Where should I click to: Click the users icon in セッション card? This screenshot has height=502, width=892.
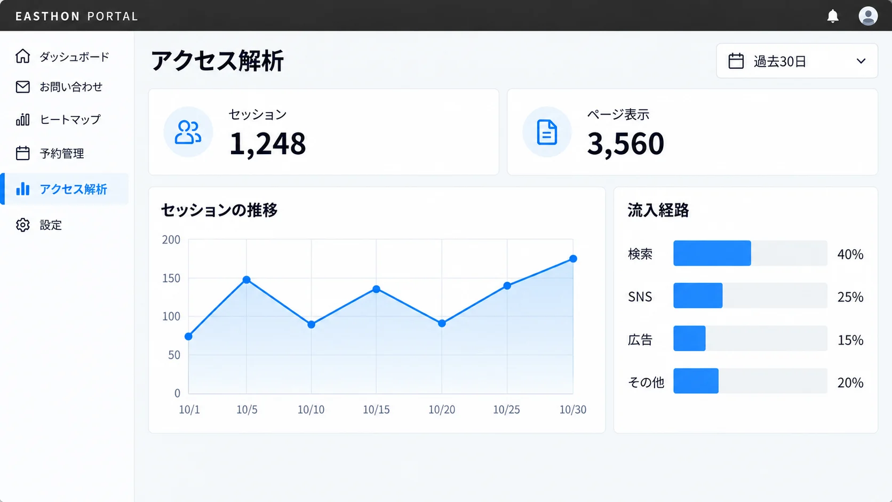tap(188, 132)
